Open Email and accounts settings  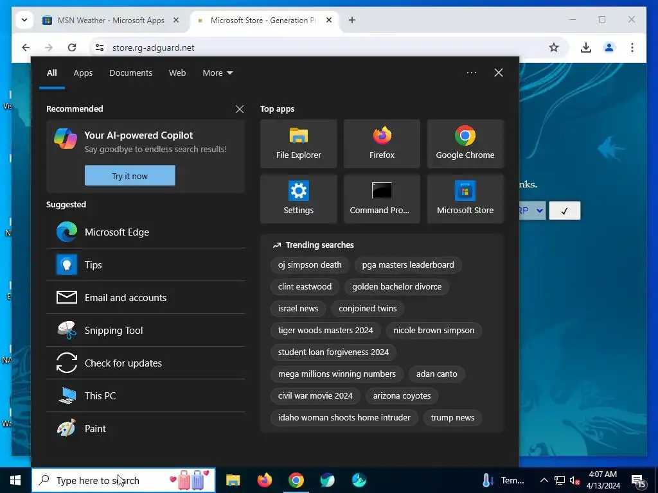(x=146, y=298)
